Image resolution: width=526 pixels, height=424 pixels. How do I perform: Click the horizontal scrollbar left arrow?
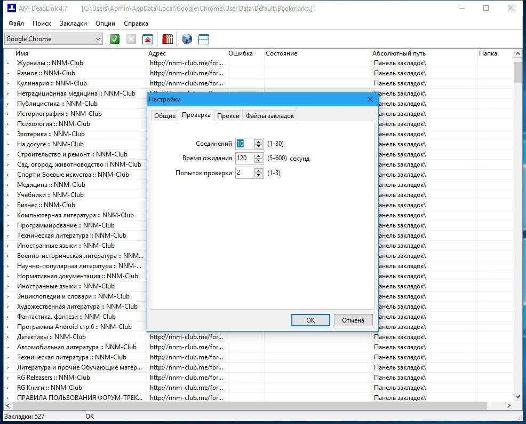pos(8,405)
